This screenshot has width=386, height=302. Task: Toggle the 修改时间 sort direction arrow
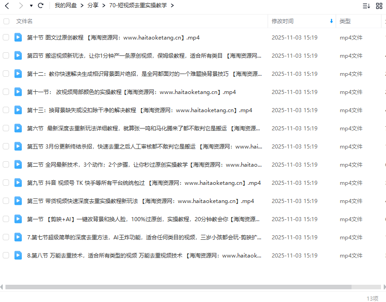[331, 21]
